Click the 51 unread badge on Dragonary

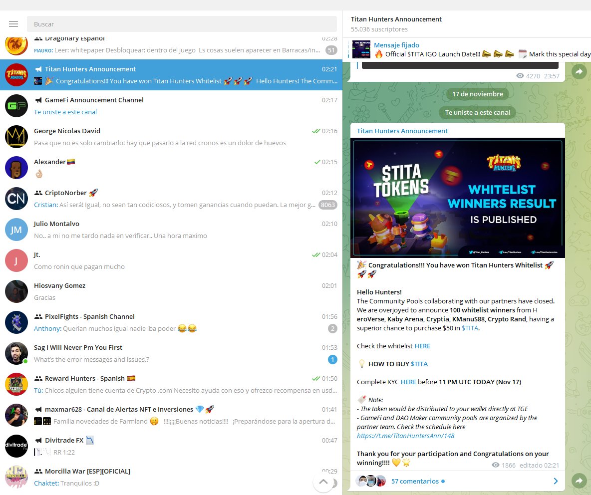point(331,50)
